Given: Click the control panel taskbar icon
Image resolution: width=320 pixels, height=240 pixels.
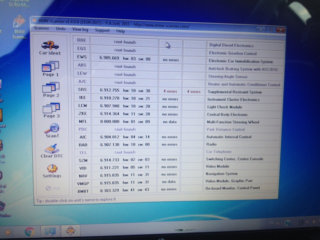Looking at the screenshot, I should pyautogui.click(x=50, y=231).
